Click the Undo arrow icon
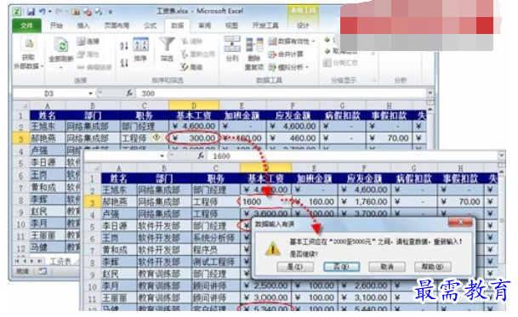Screen dimensions: 518x317 [x=43, y=12]
